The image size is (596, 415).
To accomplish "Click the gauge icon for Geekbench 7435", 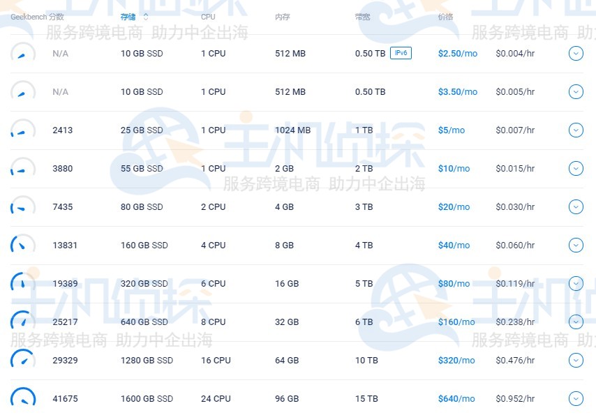I will pos(22,207).
